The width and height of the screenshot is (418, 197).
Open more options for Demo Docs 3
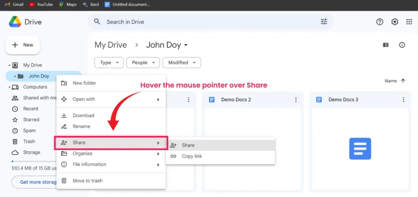[403, 100]
